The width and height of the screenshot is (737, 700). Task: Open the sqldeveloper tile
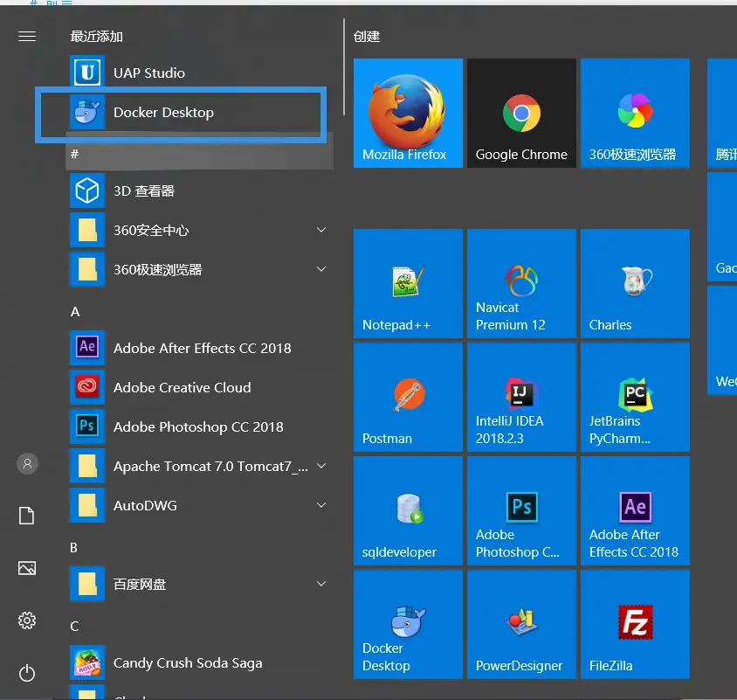[408, 511]
